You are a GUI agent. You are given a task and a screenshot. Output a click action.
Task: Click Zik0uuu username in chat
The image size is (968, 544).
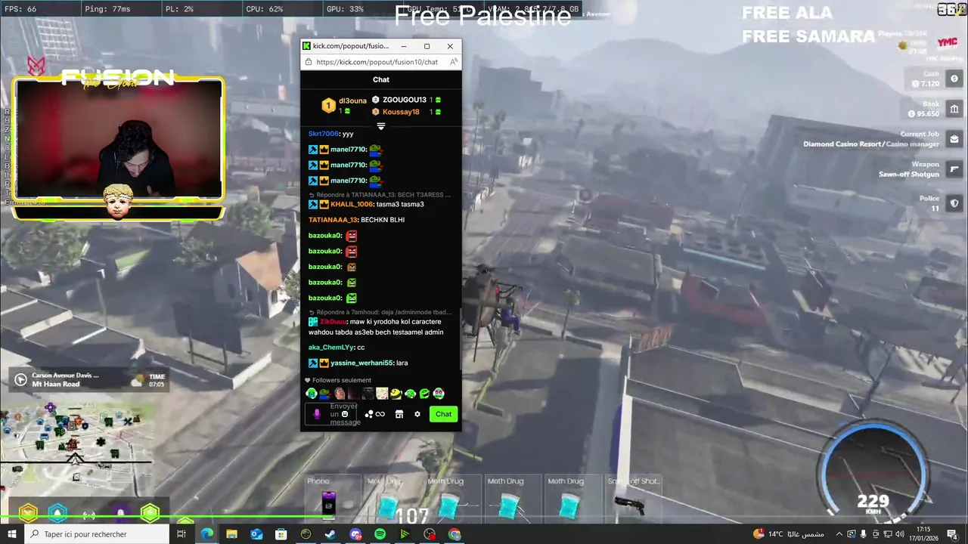tap(333, 322)
